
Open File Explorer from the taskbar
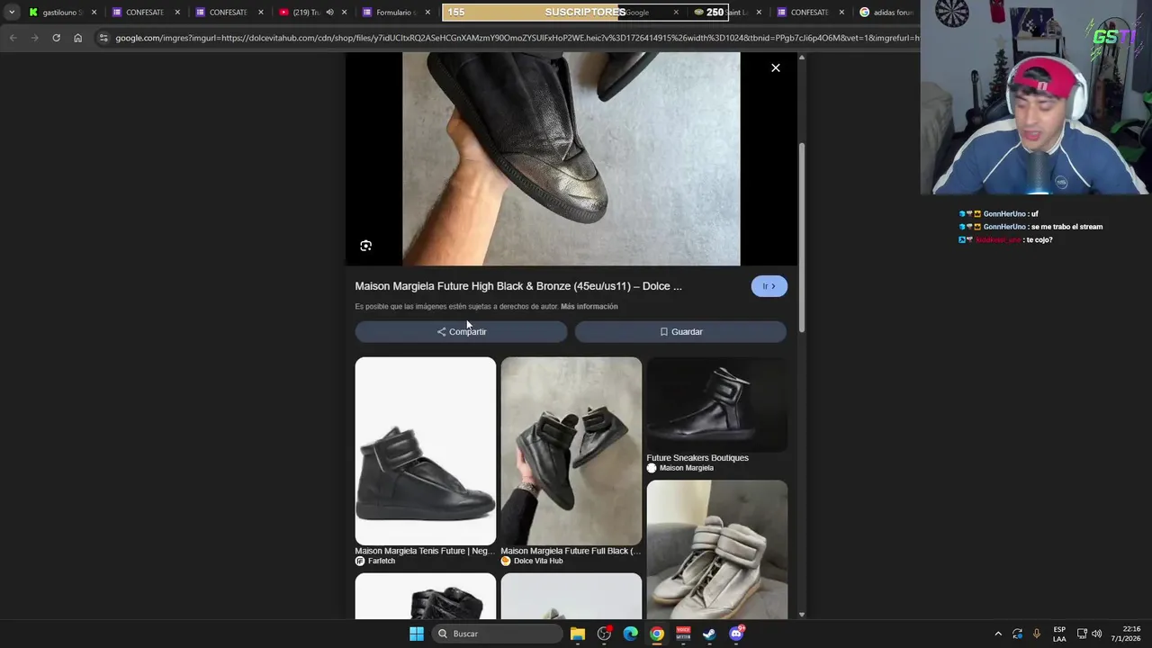578,634
